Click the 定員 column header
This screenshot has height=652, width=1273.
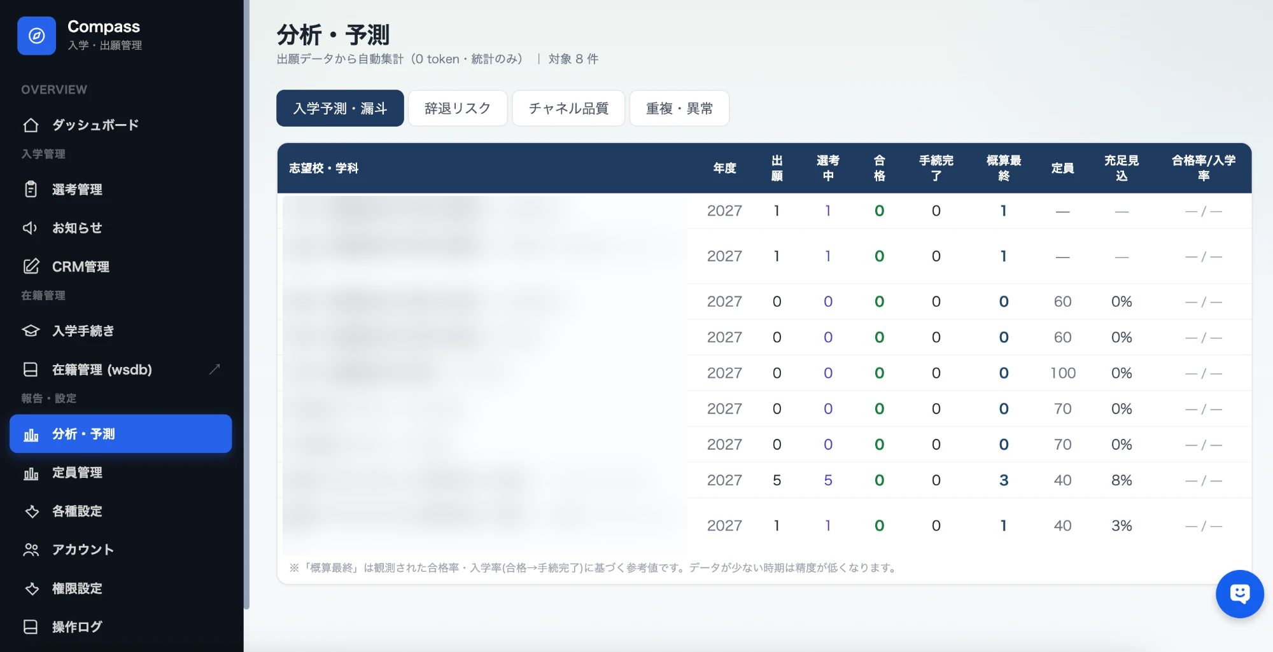tap(1062, 168)
